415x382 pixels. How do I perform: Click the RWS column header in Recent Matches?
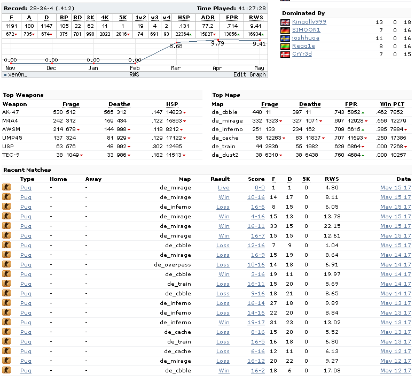(x=332, y=179)
